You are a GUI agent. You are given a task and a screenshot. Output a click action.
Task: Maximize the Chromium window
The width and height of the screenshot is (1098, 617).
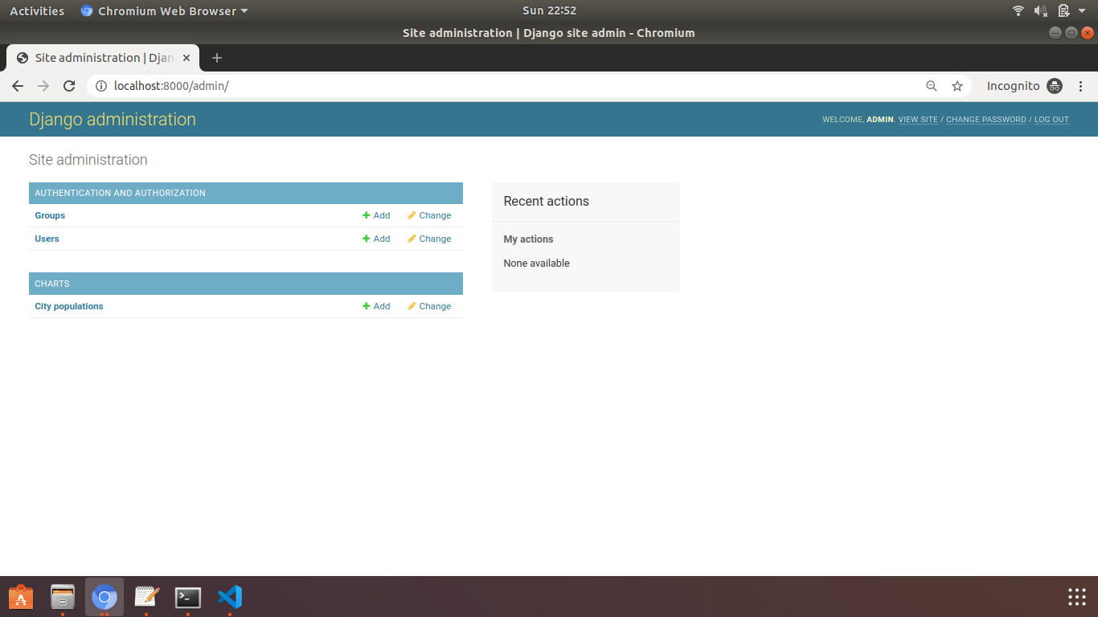(1071, 33)
